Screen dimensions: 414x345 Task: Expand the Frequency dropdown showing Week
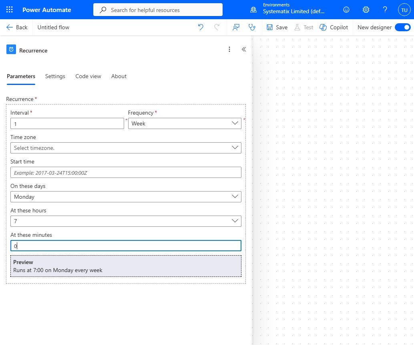tap(185, 123)
